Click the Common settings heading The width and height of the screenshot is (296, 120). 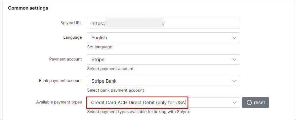click(28, 8)
